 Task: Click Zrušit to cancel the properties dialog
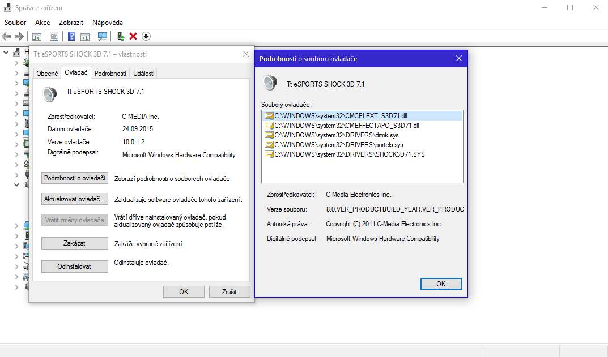coord(229,291)
